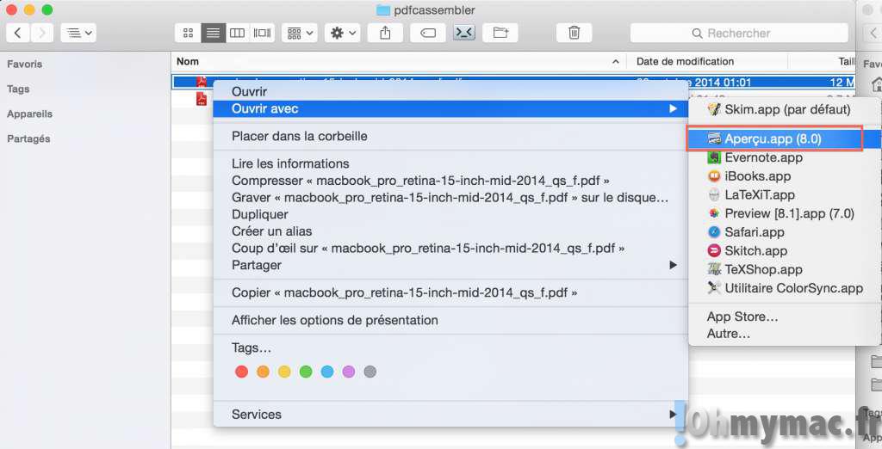Choose the Copier PDF menu entry

click(450, 292)
